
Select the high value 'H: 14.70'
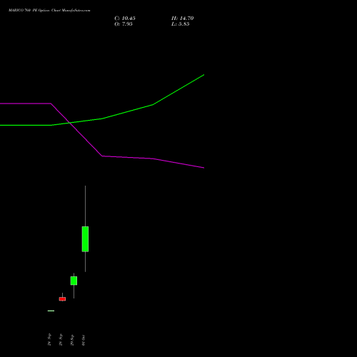pyautogui.click(x=183, y=19)
